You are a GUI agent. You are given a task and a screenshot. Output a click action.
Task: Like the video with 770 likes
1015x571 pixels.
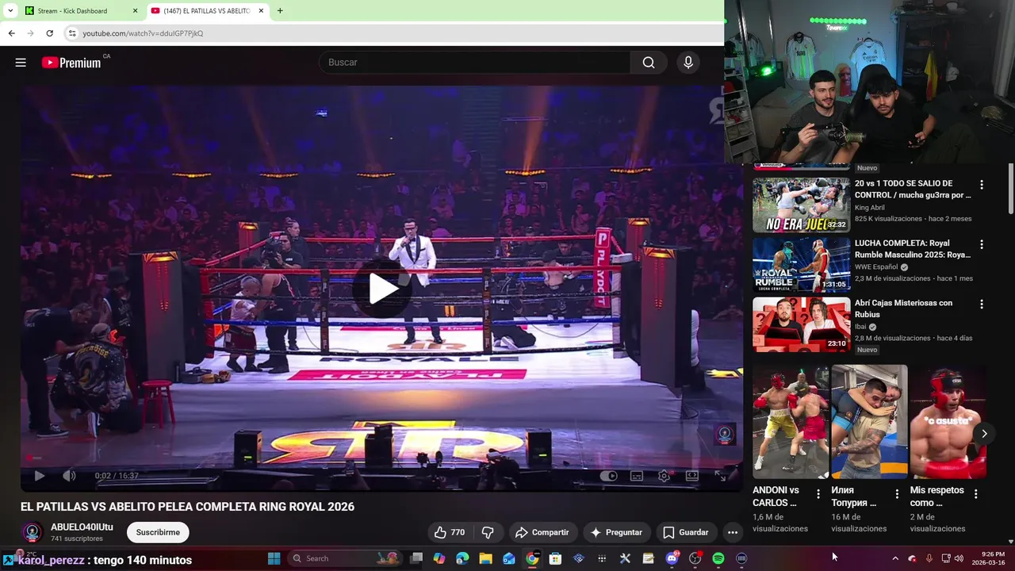coord(449,532)
